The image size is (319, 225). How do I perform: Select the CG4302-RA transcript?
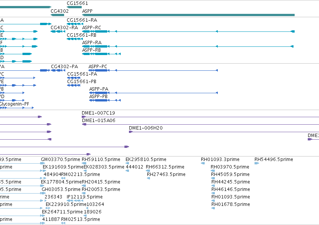pos(58,31)
